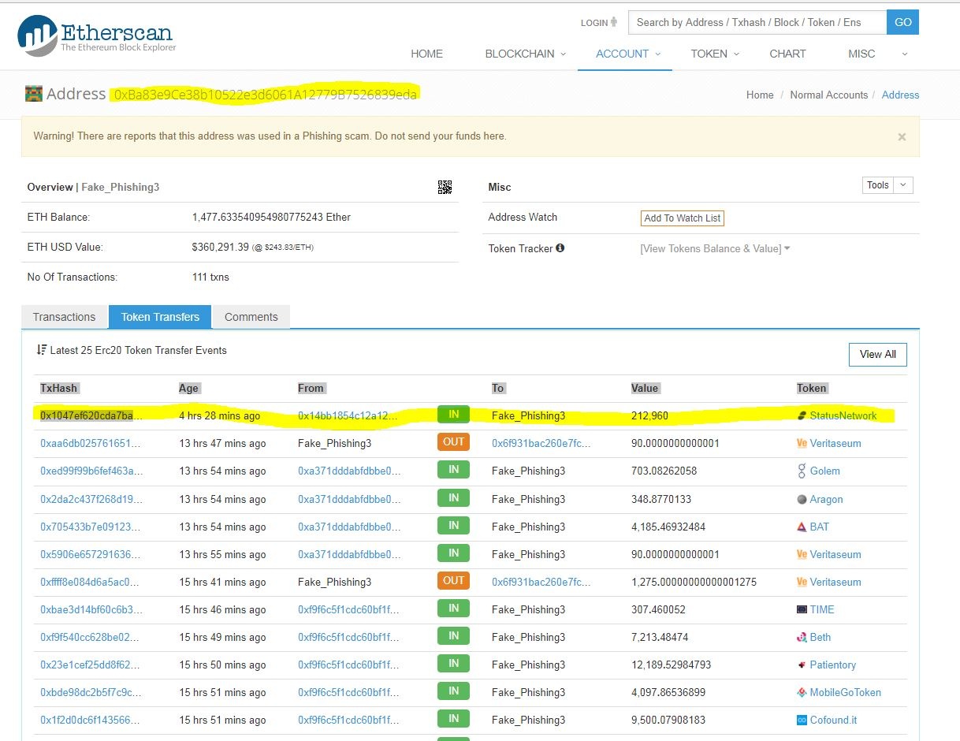The height and width of the screenshot is (741, 960).
Task: Expand the BLOCKCHAIN menu
Action: coord(525,54)
